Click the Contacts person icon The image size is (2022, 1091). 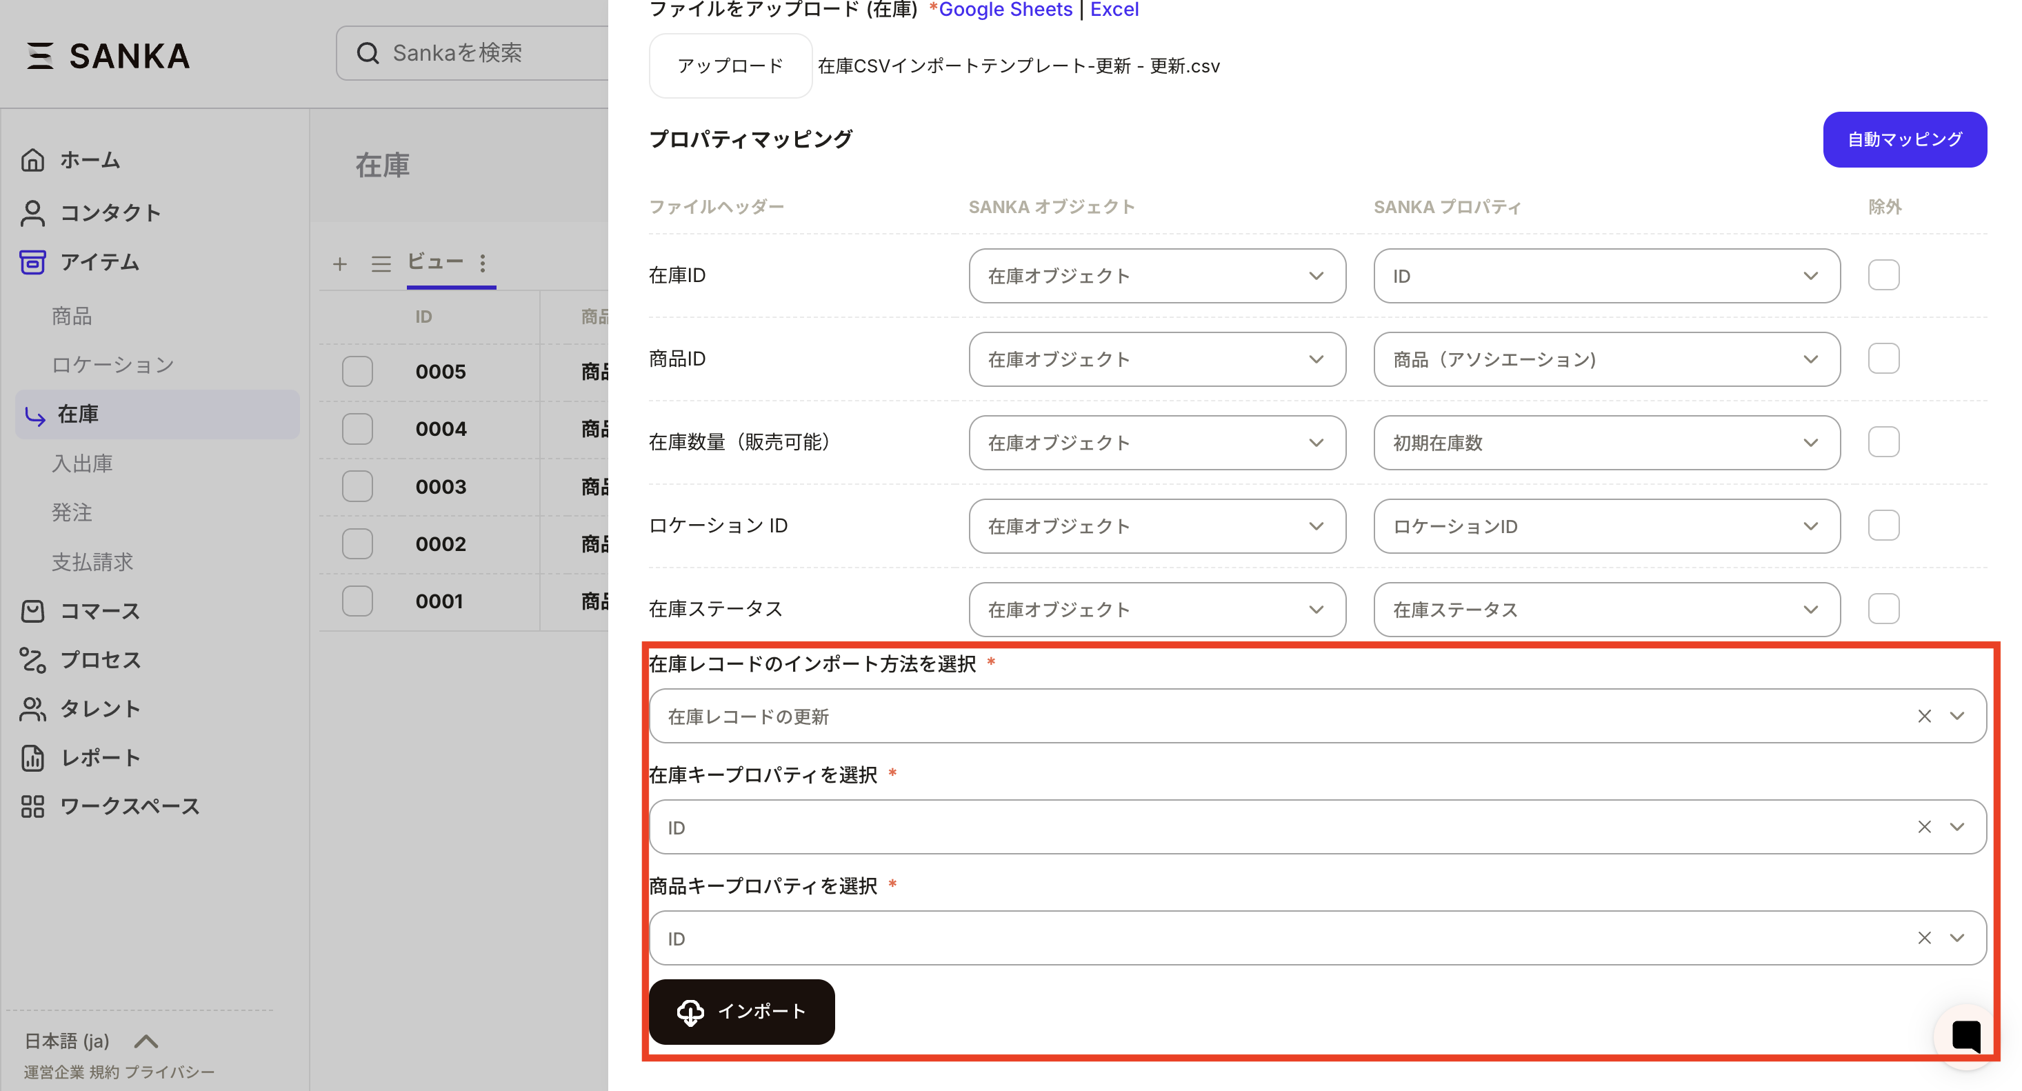point(32,212)
